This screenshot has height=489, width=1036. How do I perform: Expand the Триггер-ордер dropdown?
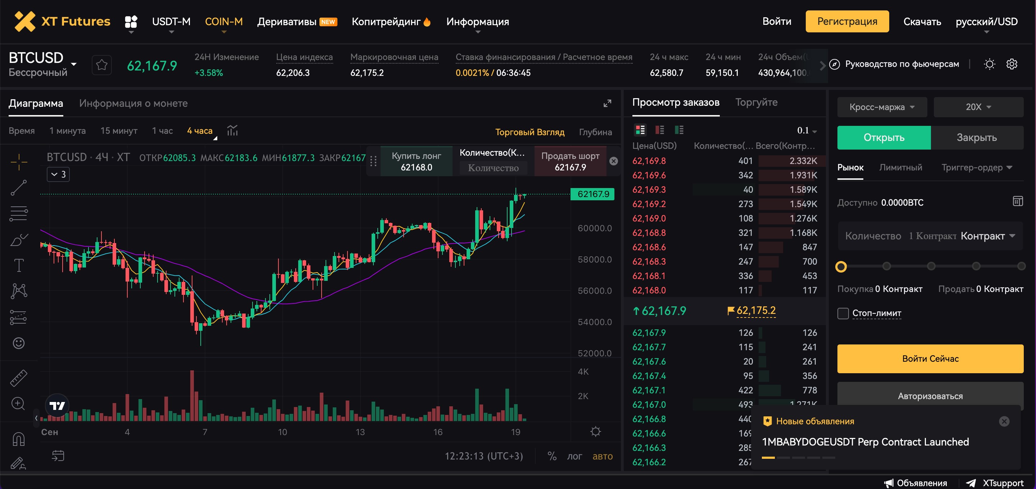pos(977,167)
